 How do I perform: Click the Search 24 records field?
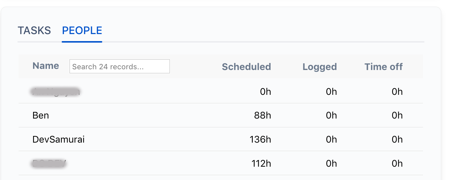coord(119,67)
